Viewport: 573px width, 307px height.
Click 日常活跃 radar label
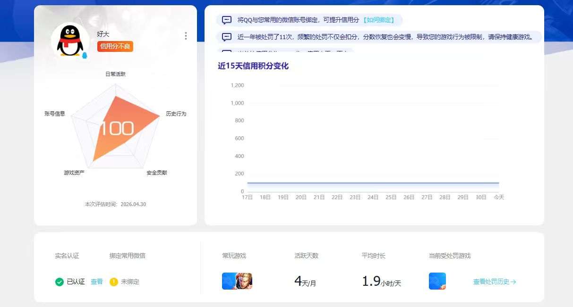click(x=115, y=74)
